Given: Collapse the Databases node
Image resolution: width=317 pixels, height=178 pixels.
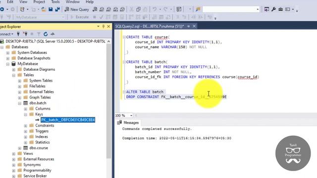Looking at the screenshot, I should pyautogui.click(x=2, y=47).
